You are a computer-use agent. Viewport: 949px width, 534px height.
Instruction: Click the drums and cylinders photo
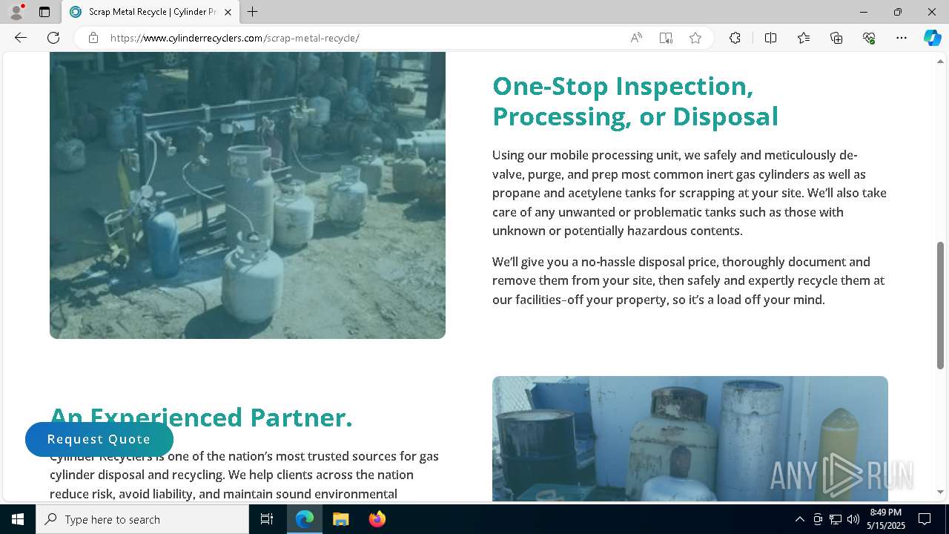[x=690, y=438]
